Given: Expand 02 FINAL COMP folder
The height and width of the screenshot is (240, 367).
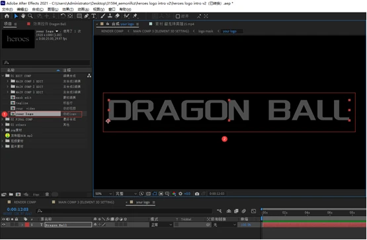Looking at the screenshot, I should click(x=3, y=119).
